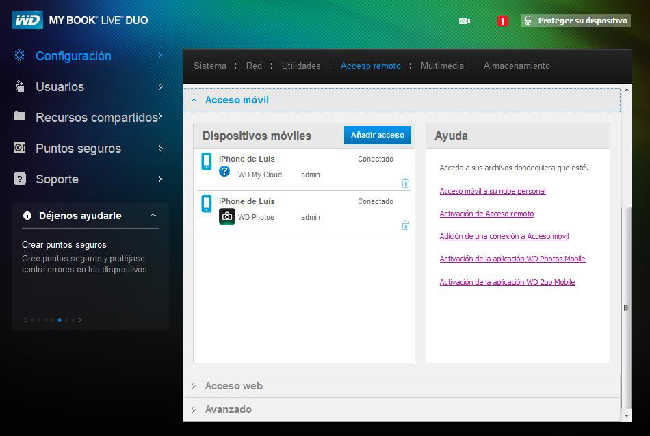Expand the Acceso web section
The height and width of the screenshot is (436, 650).
pyautogui.click(x=233, y=386)
